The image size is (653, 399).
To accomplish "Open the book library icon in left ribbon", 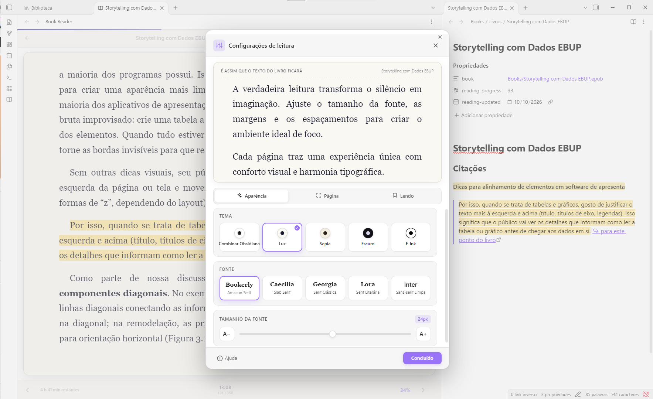I will pos(9,100).
